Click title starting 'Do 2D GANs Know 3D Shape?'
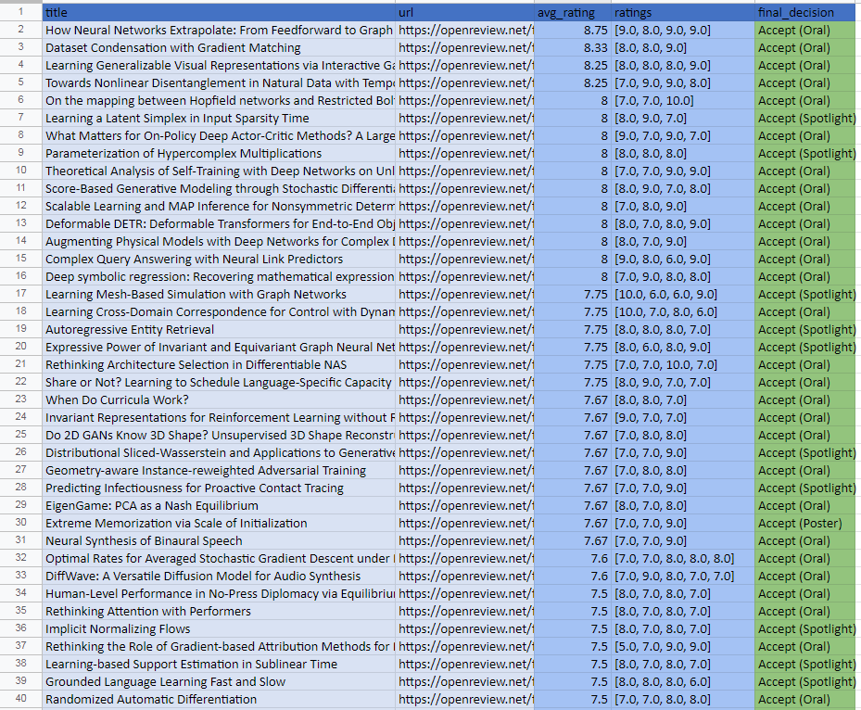This screenshot has width=861, height=710. click(219, 435)
